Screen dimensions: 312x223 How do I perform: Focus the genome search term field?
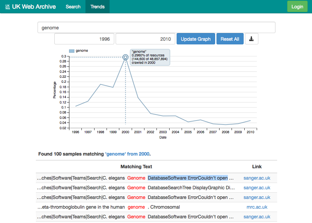pyautogui.click(x=156, y=28)
